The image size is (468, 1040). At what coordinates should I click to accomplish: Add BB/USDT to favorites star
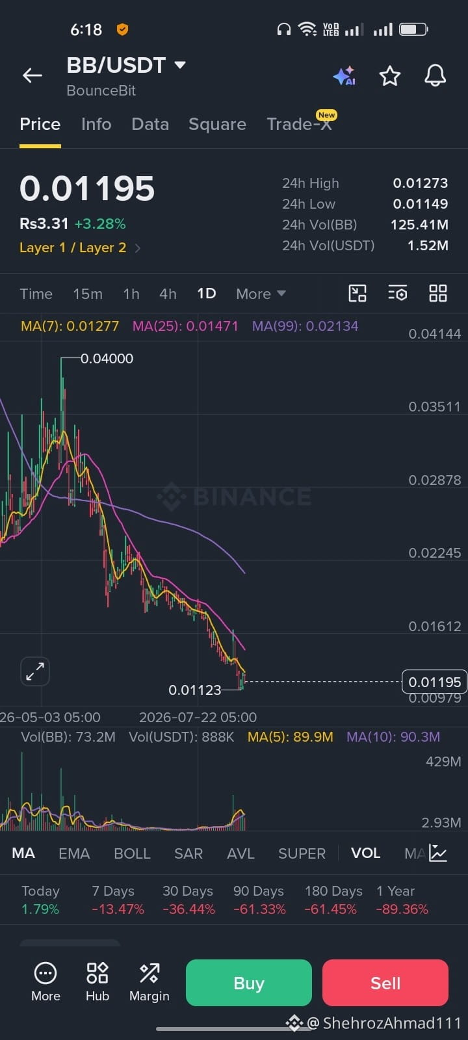[390, 76]
